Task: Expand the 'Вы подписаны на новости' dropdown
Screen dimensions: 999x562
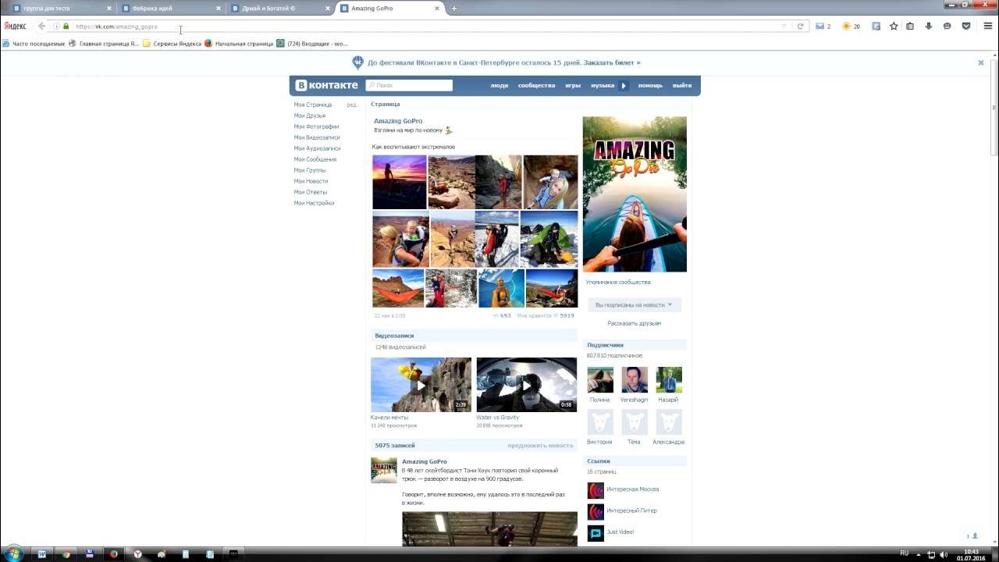Action: click(x=634, y=304)
